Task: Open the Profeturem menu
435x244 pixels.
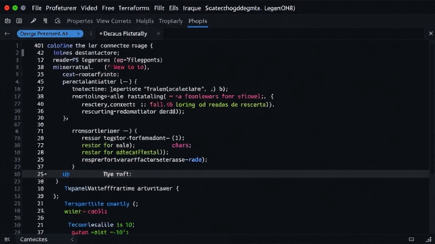Action: click(x=61, y=8)
